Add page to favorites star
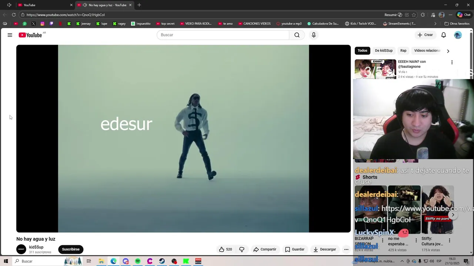474x266 pixels. pos(414,15)
